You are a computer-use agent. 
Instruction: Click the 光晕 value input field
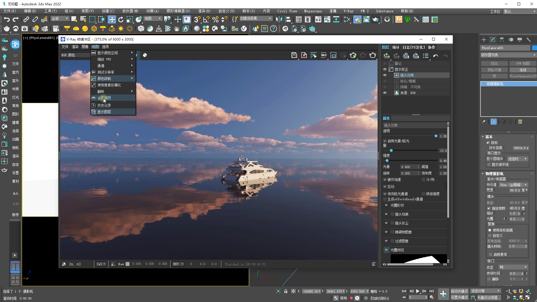click(x=408, y=167)
